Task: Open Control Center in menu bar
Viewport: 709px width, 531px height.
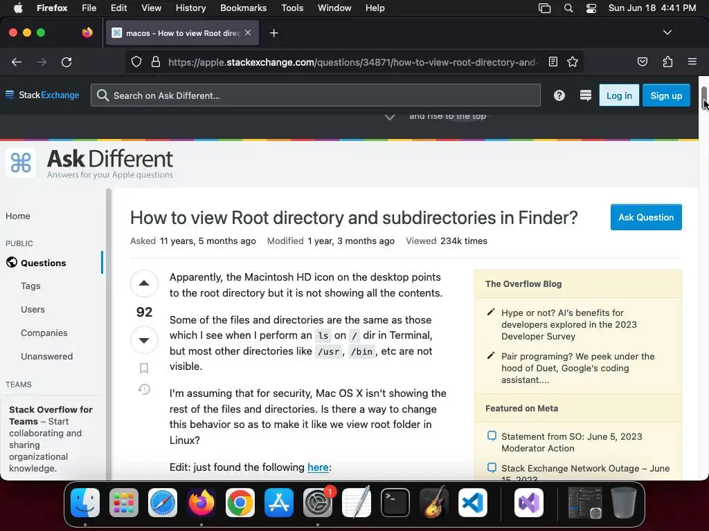Action: (x=591, y=8)
